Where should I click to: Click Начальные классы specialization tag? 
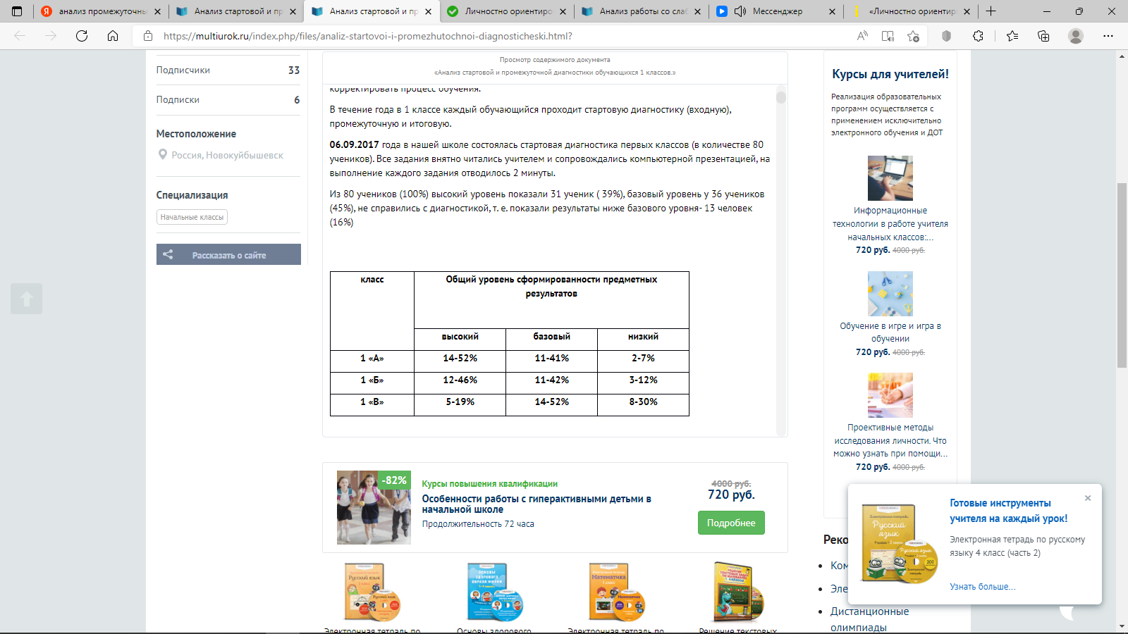click(x=192, y=217)
